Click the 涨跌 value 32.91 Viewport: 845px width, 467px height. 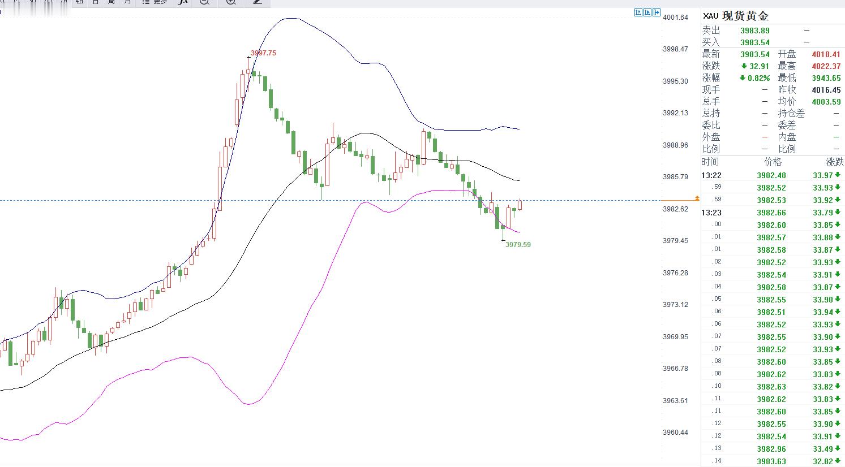759,66
